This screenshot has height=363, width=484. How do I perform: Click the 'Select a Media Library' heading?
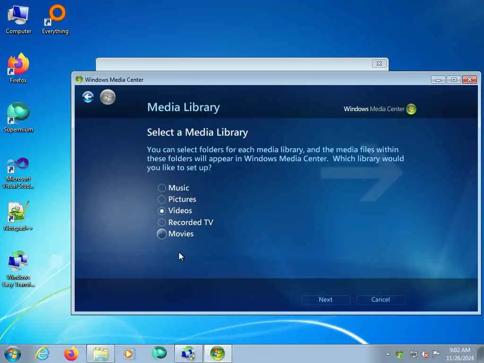(198, 132)
